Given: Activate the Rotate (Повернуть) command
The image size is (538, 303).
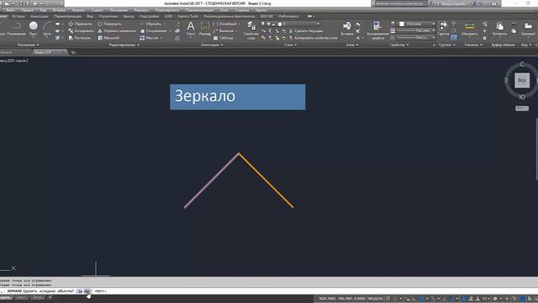Looking at the screenshot, I should click(109, 24).
